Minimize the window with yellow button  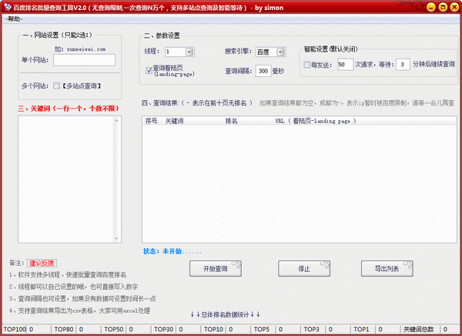[x=431, y=7]
